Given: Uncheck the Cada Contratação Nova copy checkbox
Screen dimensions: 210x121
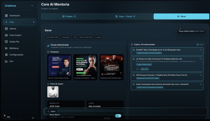Looking at the screenshot, I should coord(134,84).
